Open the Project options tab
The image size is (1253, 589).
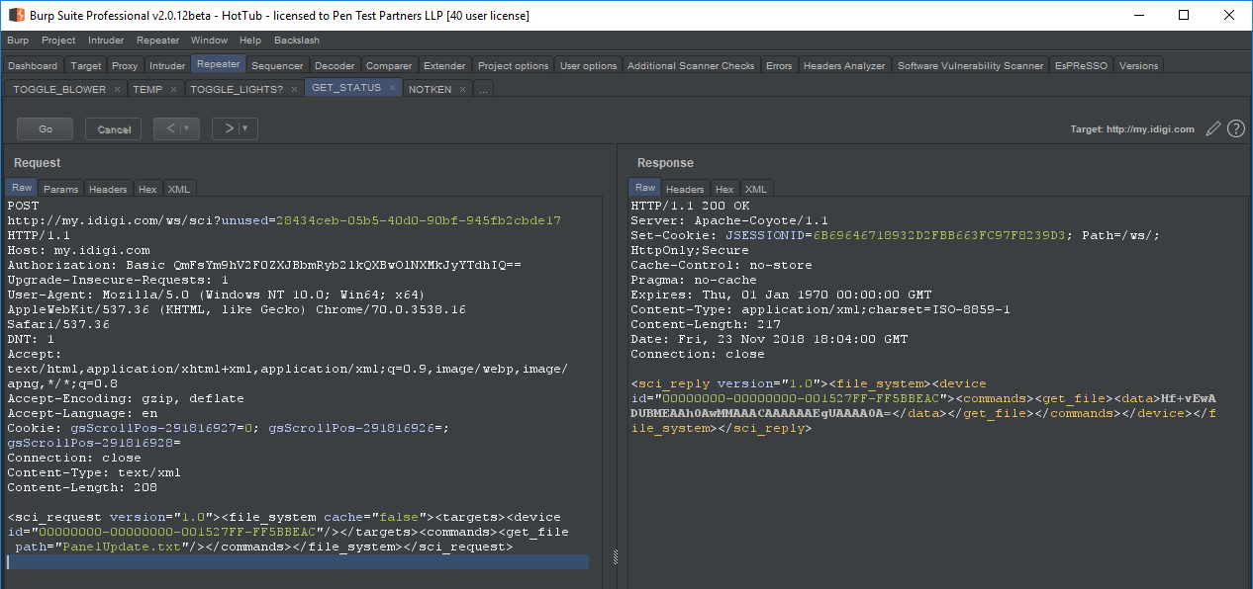coord(513,66)
